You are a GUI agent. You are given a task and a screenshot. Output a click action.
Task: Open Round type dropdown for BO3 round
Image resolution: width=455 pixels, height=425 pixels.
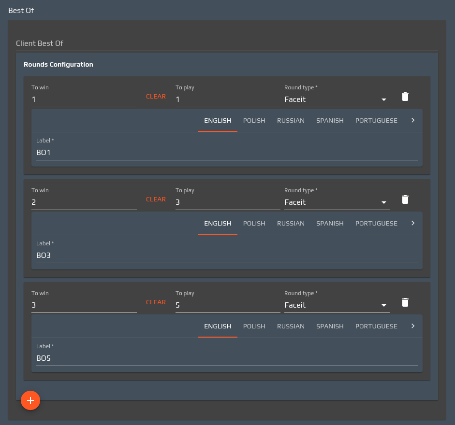(x=337, y=202)
